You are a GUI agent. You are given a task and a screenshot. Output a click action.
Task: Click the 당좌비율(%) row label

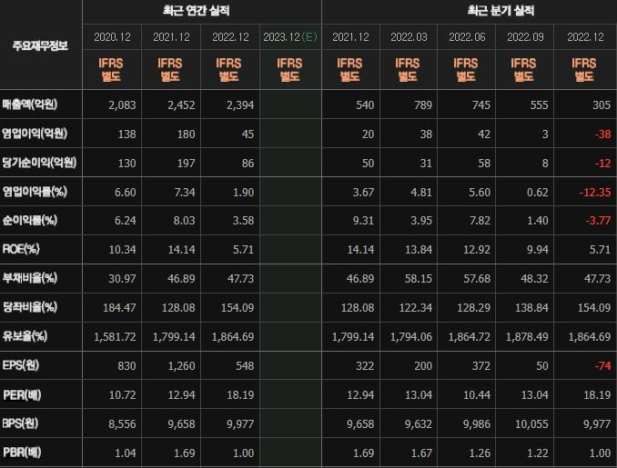point(30,307)
